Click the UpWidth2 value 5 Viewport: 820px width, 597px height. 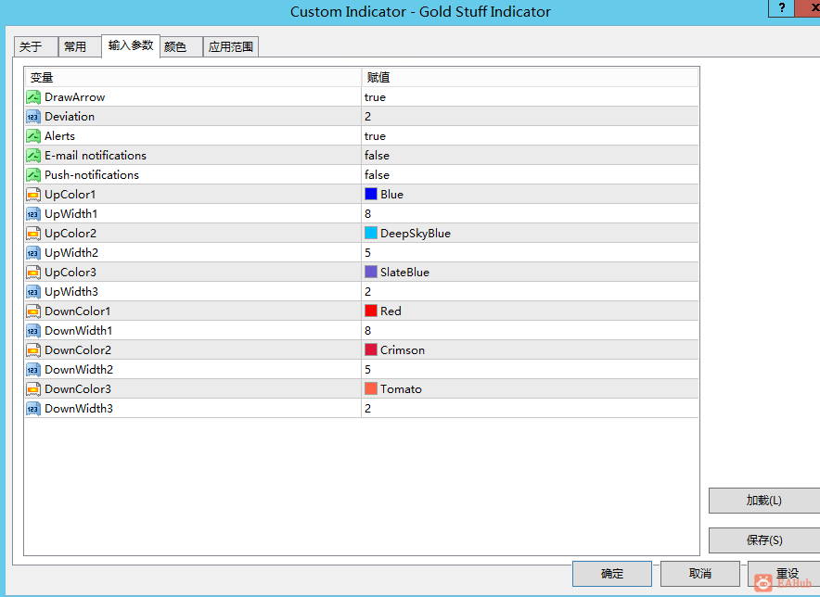pyautogui.click(x=367, y=252)
